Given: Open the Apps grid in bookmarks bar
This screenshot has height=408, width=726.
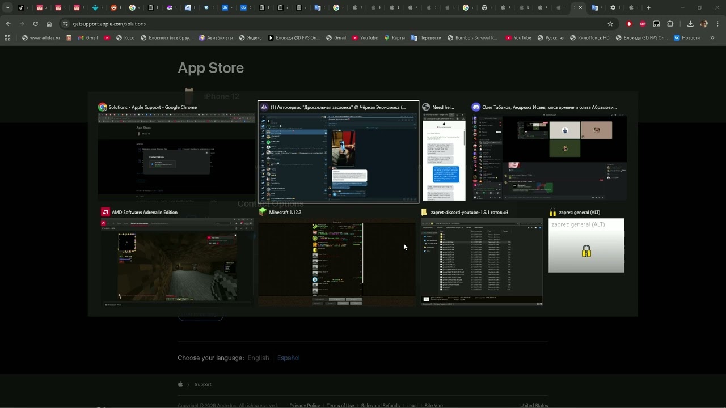Looking at the screenshot, I should tap(7, 38).
